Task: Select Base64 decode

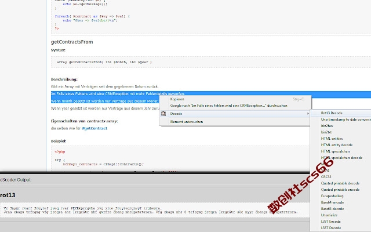Action: pyautogui.click(x=332, y=209)
